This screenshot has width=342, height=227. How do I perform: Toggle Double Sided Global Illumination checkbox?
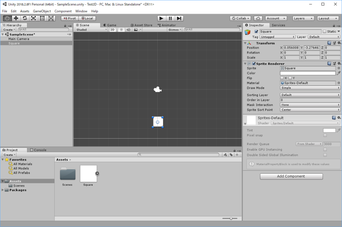[325, 155]
